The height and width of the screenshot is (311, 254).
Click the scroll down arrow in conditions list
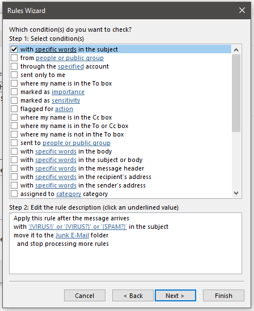pos(236,193)
